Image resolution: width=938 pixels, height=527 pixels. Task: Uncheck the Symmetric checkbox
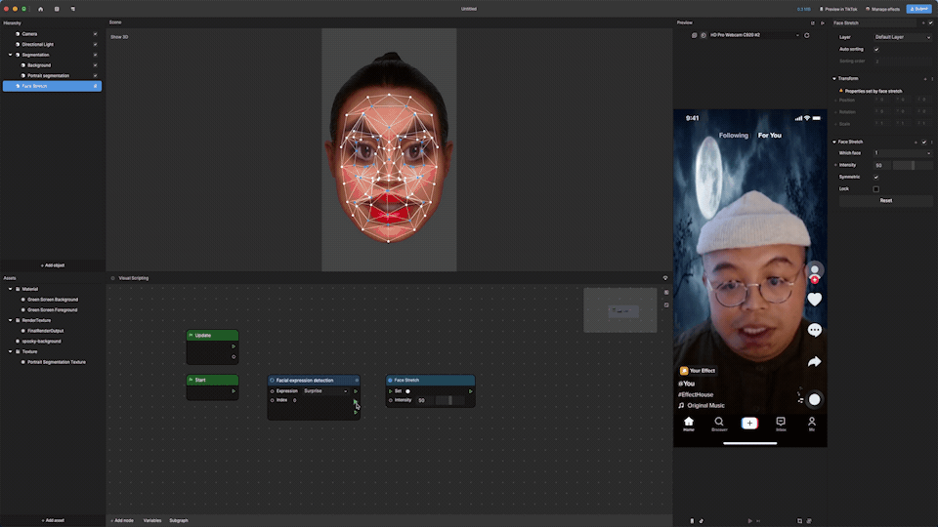click(x=875, y=177)
